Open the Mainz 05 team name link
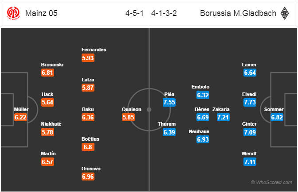The height and width of the screenshot is (192, 298). point(41,13)
